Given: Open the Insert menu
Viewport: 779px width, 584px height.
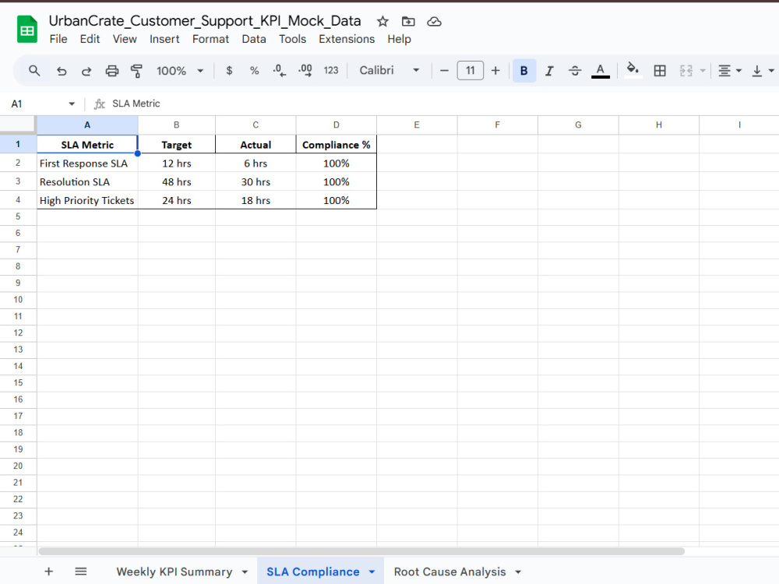Looking at the screenshot, I should point(164,39).
